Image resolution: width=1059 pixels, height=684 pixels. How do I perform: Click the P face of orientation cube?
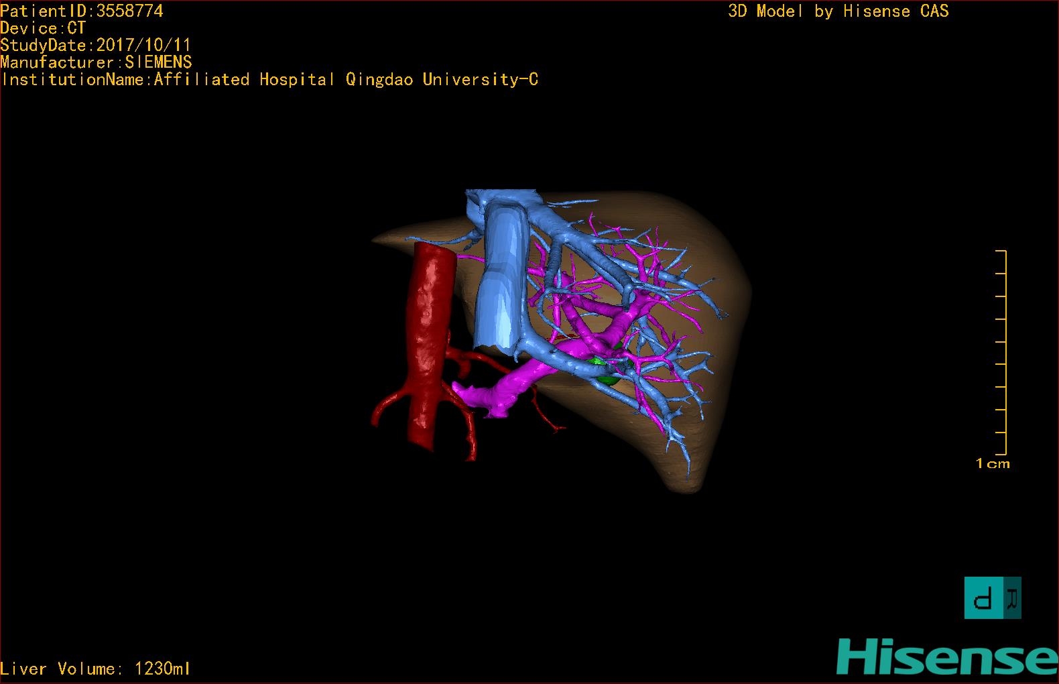[984, 598]
